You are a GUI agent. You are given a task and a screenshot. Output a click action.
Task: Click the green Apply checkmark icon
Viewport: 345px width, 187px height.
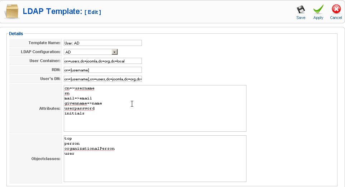coord(318,10)
